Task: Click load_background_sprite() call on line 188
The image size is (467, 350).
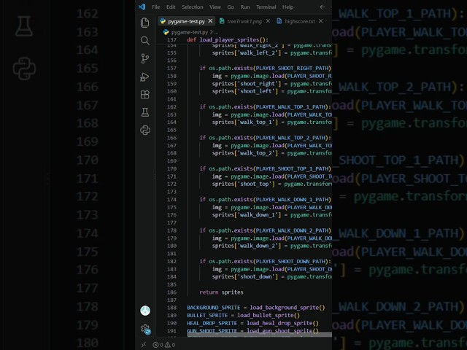Action: pos(287,308)
